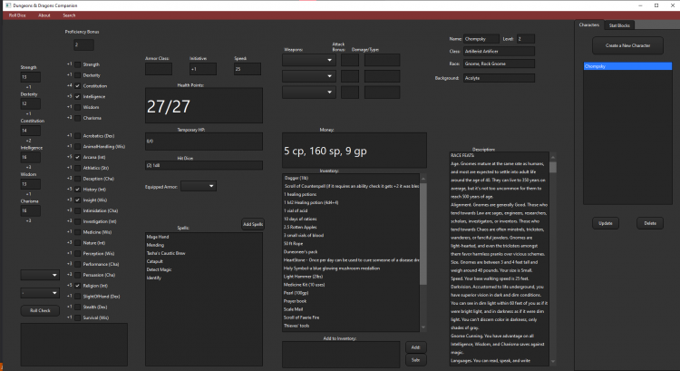The image size is (680, 371).
Task: Switch to the Stat Blocks tab
Action: pyautogui.click(x=620, y=24)
